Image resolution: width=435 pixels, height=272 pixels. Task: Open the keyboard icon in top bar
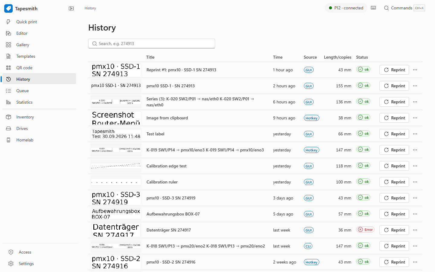pos(373,8)
